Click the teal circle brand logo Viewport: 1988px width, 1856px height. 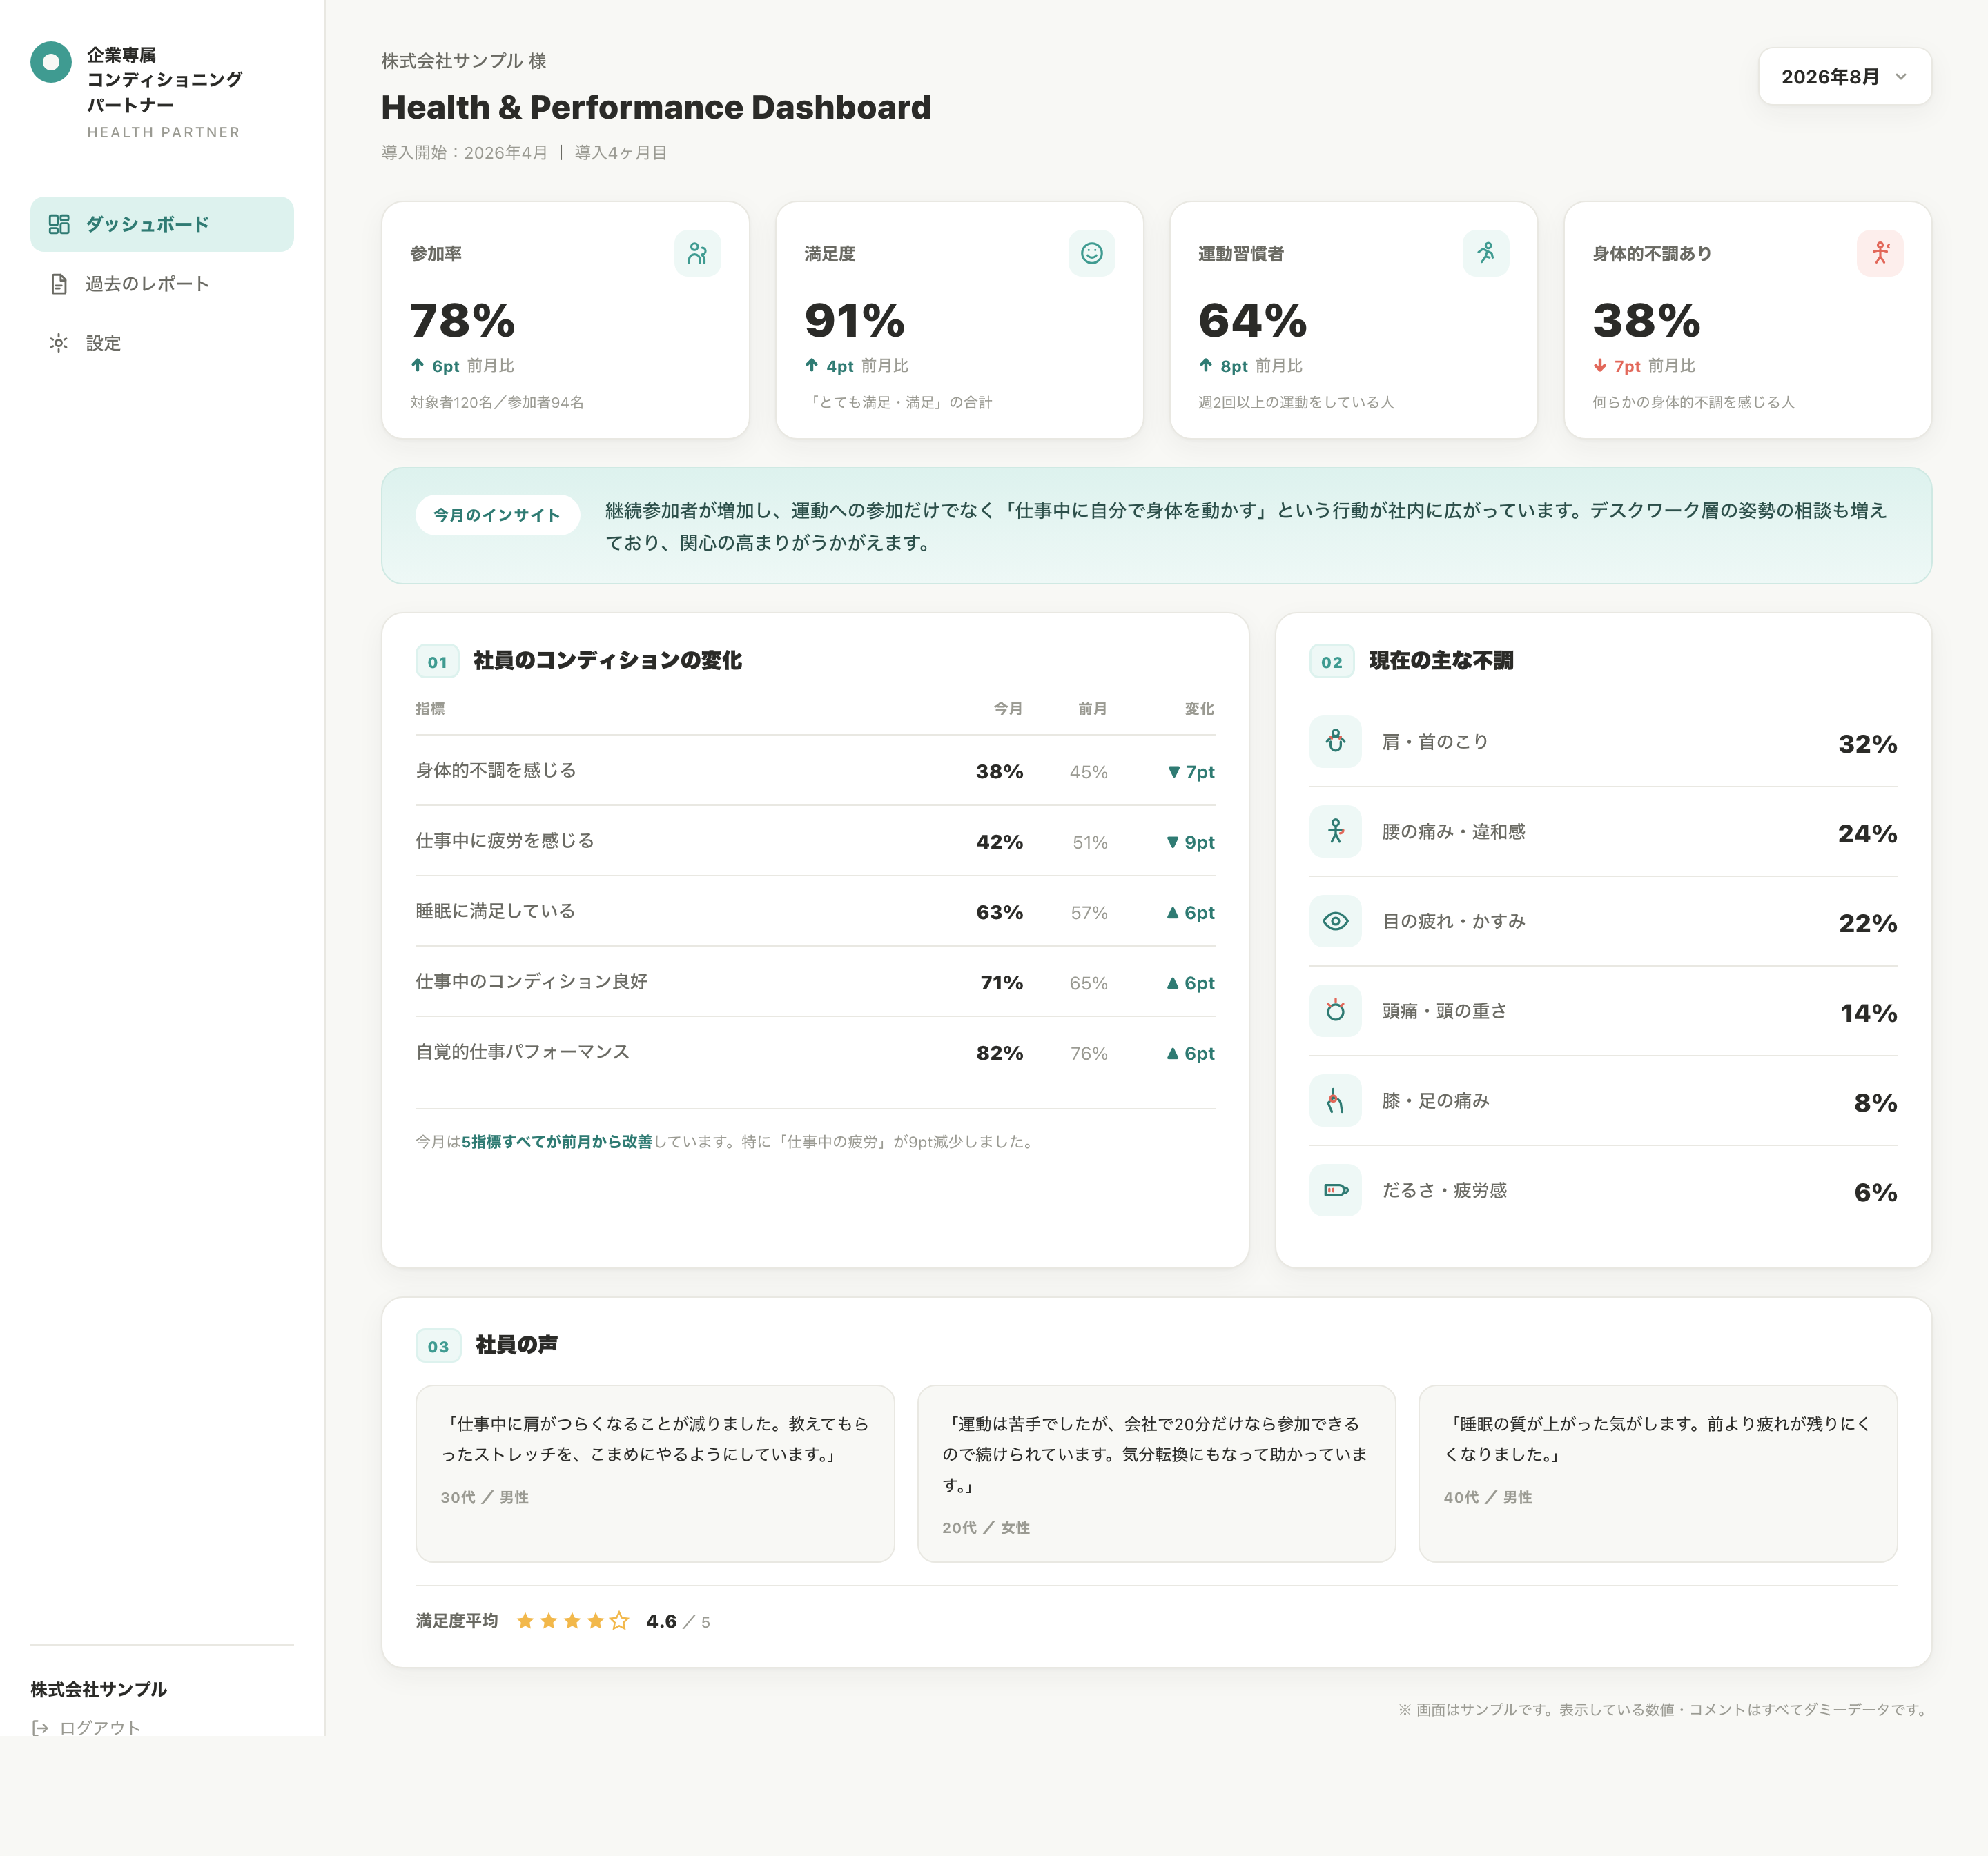point(51,62)
